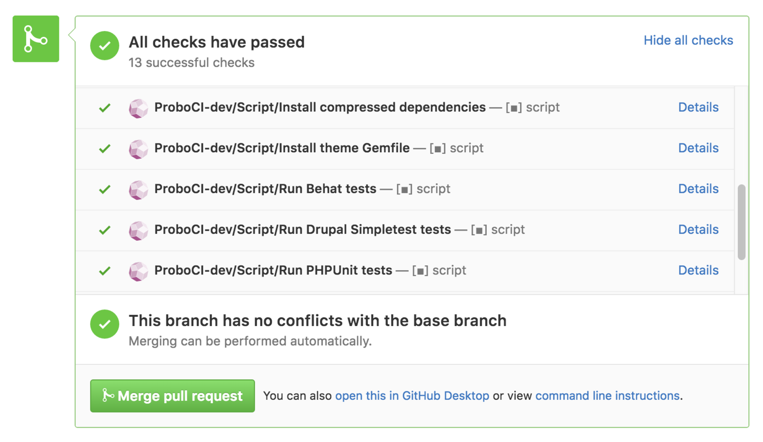View Details of Run Behat tests check
Image resolution: width=763 pixels, height=442 pixels.
[698, 189]
